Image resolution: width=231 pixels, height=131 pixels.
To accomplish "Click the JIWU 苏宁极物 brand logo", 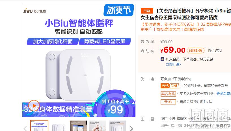I will point(34,11).
